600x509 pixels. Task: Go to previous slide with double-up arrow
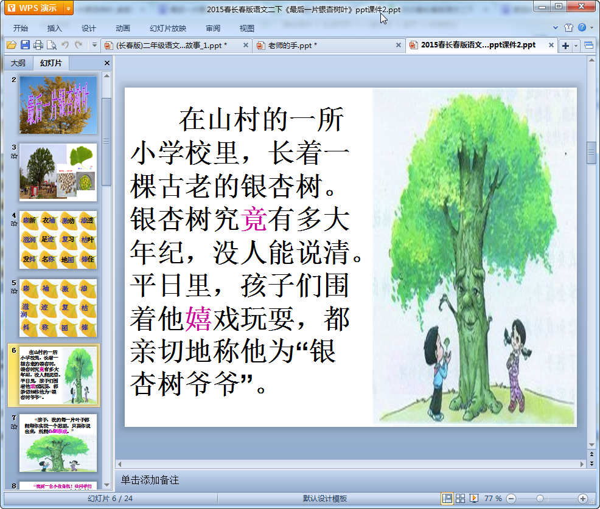coord(591,454)
